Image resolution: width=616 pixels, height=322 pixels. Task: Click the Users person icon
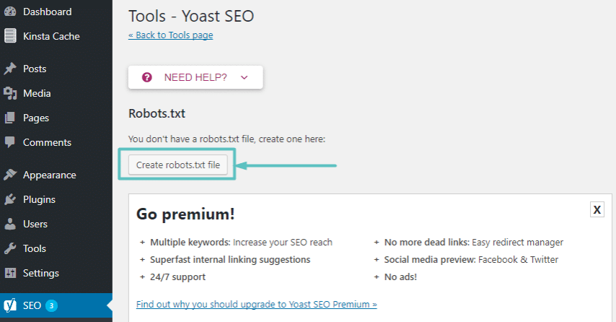[x=10, y=224]
